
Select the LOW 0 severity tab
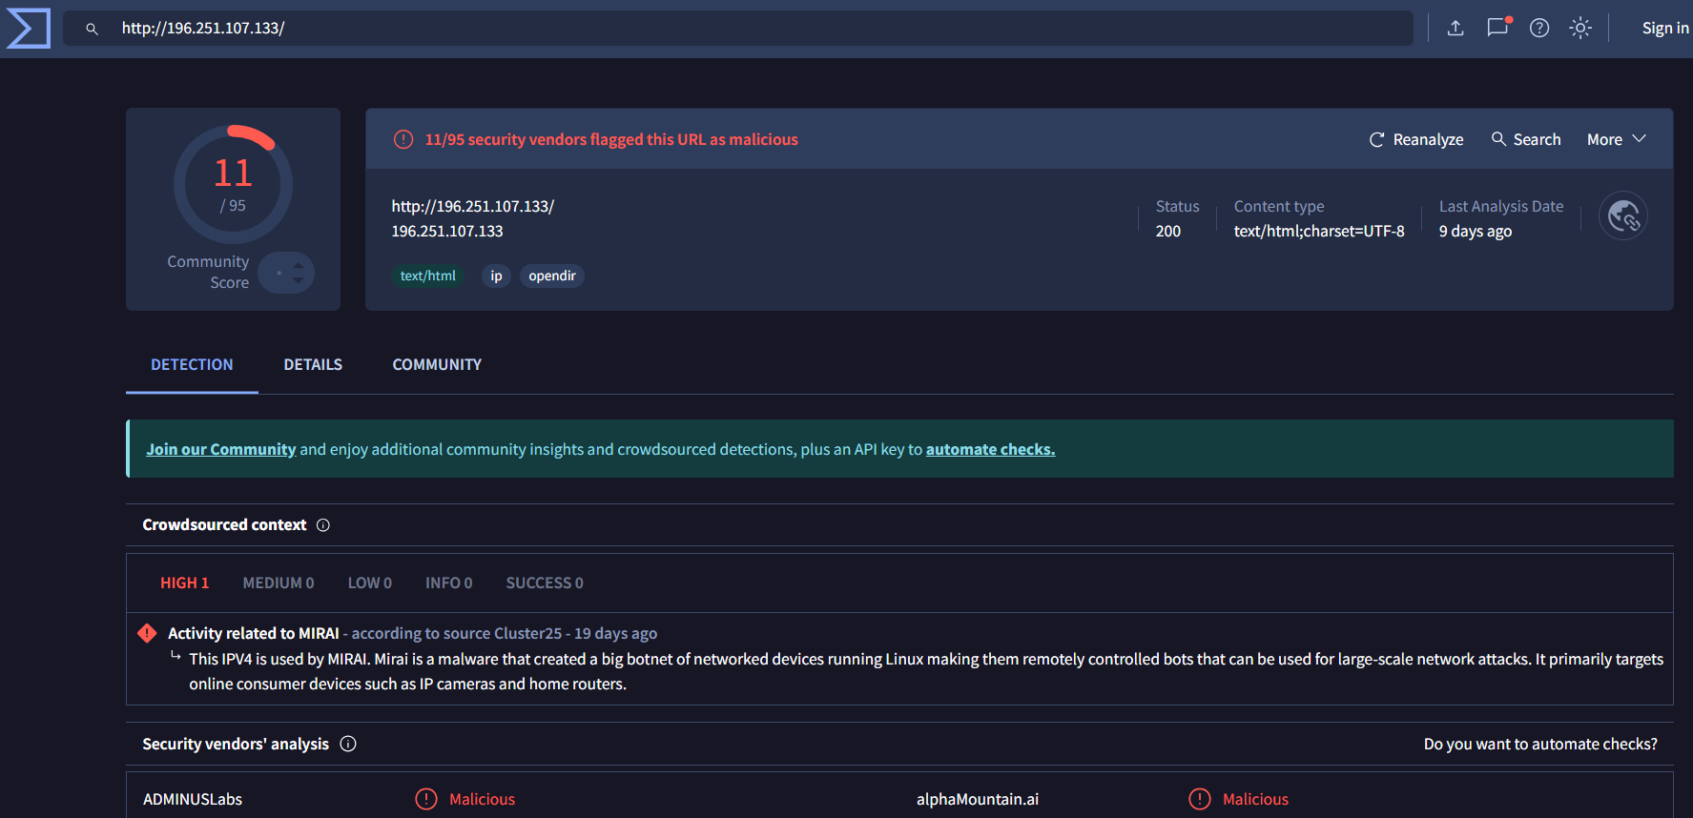[369, 583]
